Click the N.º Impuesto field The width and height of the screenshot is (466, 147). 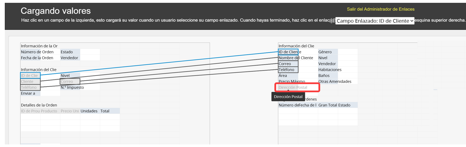[x=72, y=87]
